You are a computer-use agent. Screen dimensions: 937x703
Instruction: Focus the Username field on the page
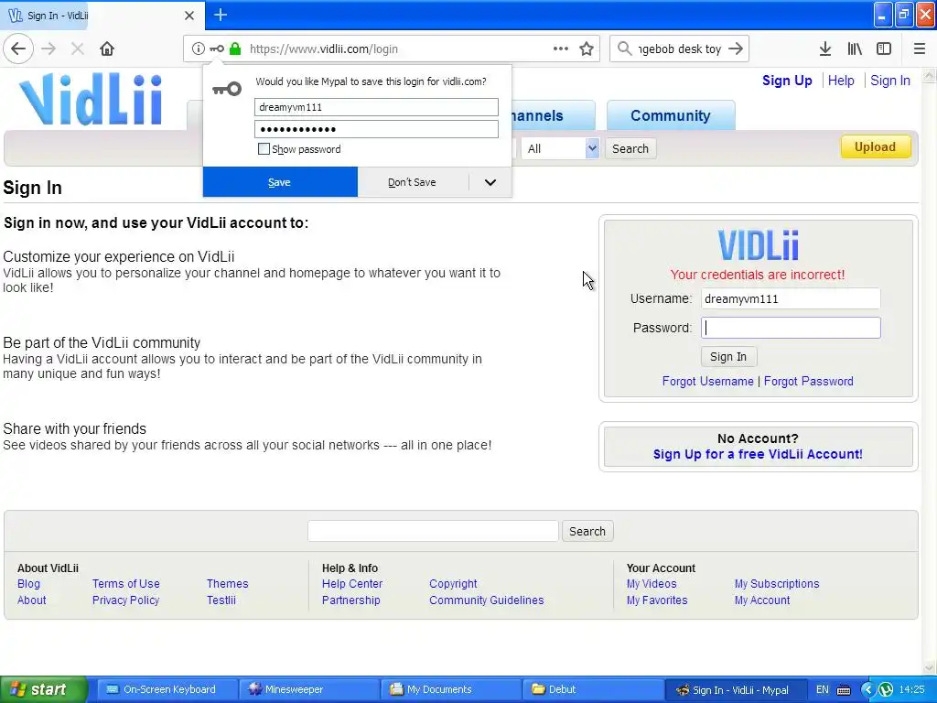(791, 299)
